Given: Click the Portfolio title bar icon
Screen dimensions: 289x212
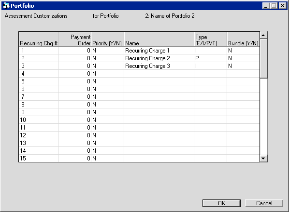Looking at the screenshot, I should coord(6,6).
